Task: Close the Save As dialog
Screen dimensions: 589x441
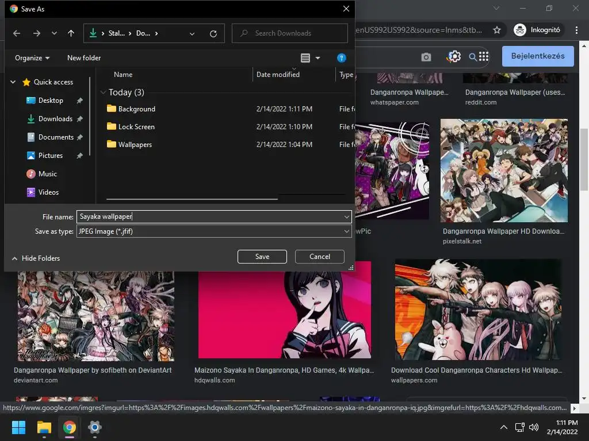Action: pos(346,9)
